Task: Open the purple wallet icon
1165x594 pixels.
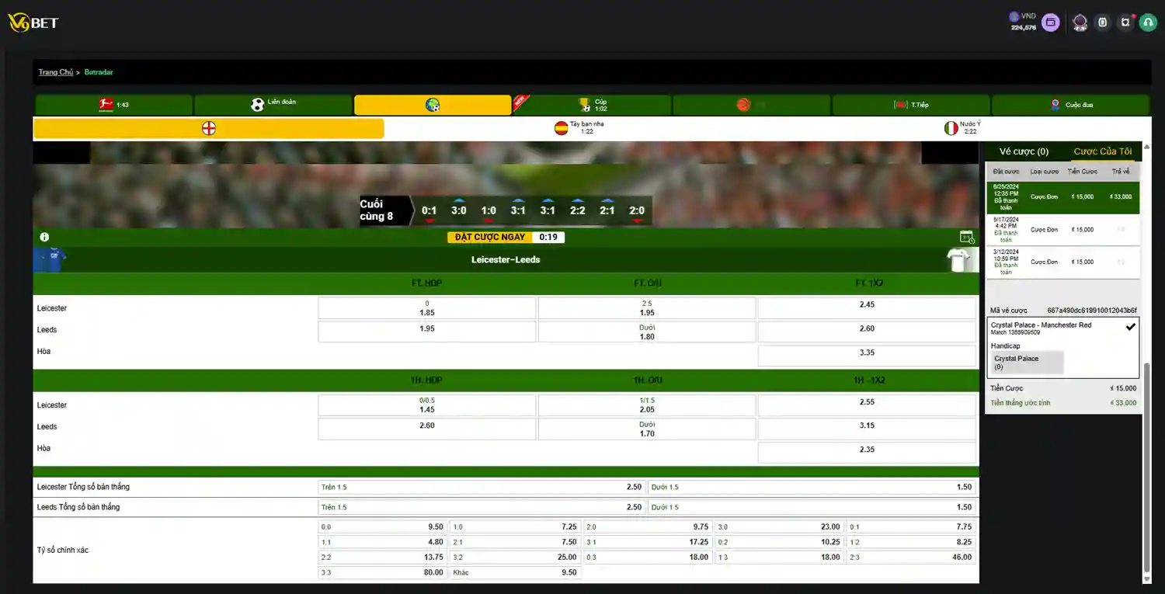Action: 1050,22
